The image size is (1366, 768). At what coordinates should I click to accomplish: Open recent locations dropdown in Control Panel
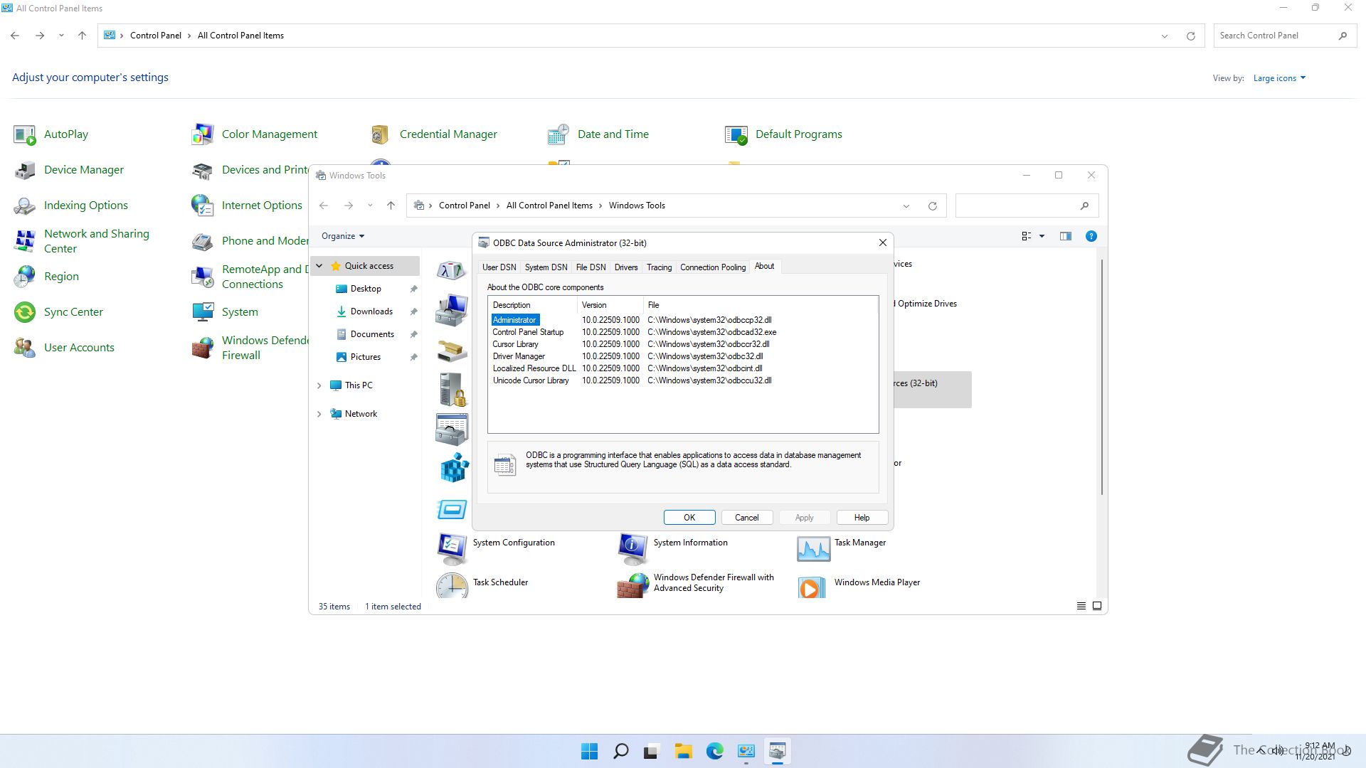pos(61,36)
